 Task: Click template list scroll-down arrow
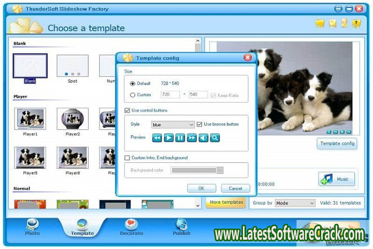point(198,205)
